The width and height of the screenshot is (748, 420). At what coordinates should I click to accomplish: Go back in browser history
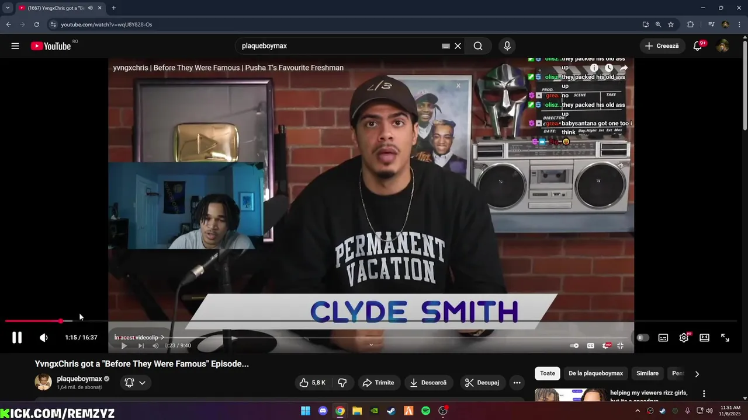click(8, 24)
